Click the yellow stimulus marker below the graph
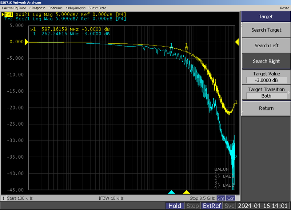The height and width of the screenshot is (210, 291). tap(187, 192)
